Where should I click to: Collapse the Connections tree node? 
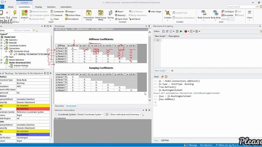1,49
